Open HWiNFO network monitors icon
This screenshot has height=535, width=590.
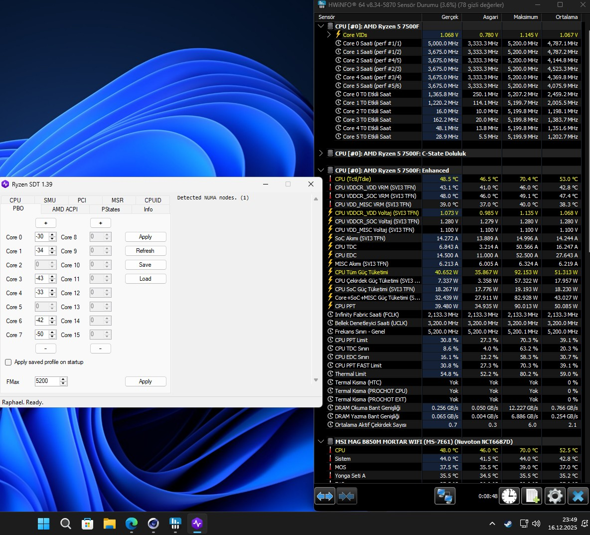pos(445,496)
